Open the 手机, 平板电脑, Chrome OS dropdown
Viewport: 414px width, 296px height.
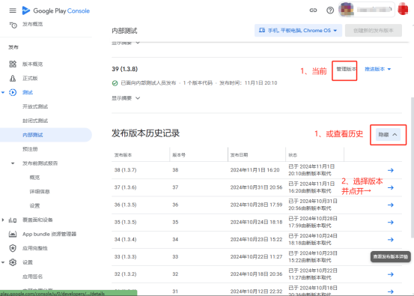298,31
